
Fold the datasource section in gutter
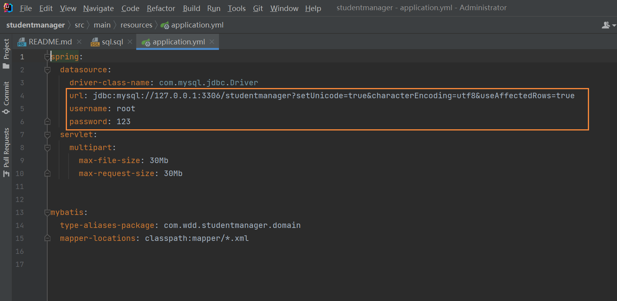48,70
